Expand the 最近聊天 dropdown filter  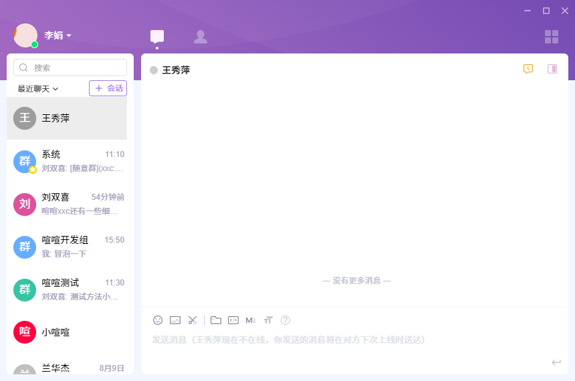38,88
